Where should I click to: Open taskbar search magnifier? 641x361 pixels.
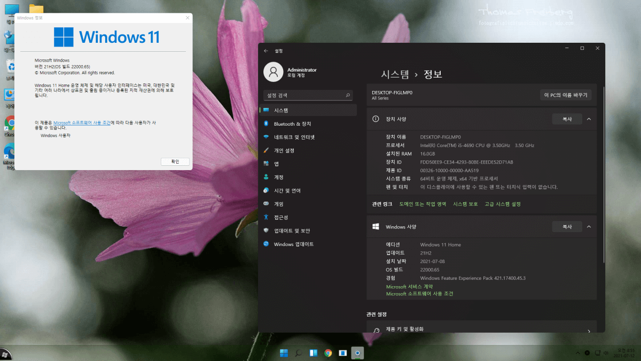coord(299,353)
